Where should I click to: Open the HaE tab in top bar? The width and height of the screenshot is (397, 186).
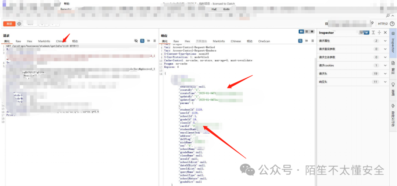point(214,9)
